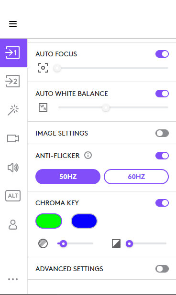
Task: Disable the Chroma Key toggle
Action: pos(162,203)
